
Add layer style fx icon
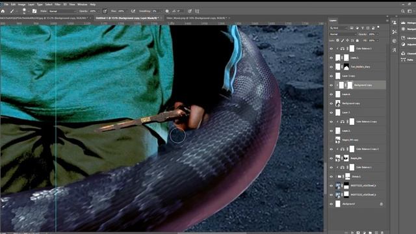point(352,233)
